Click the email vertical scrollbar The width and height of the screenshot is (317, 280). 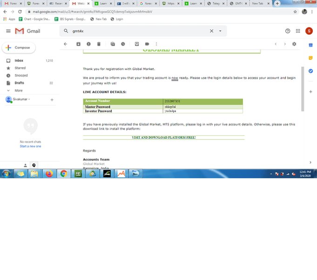click(303, 89)
